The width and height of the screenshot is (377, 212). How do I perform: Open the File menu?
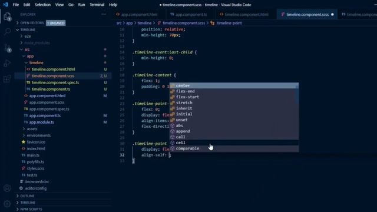pyautogui.click(x=16, y=5)
